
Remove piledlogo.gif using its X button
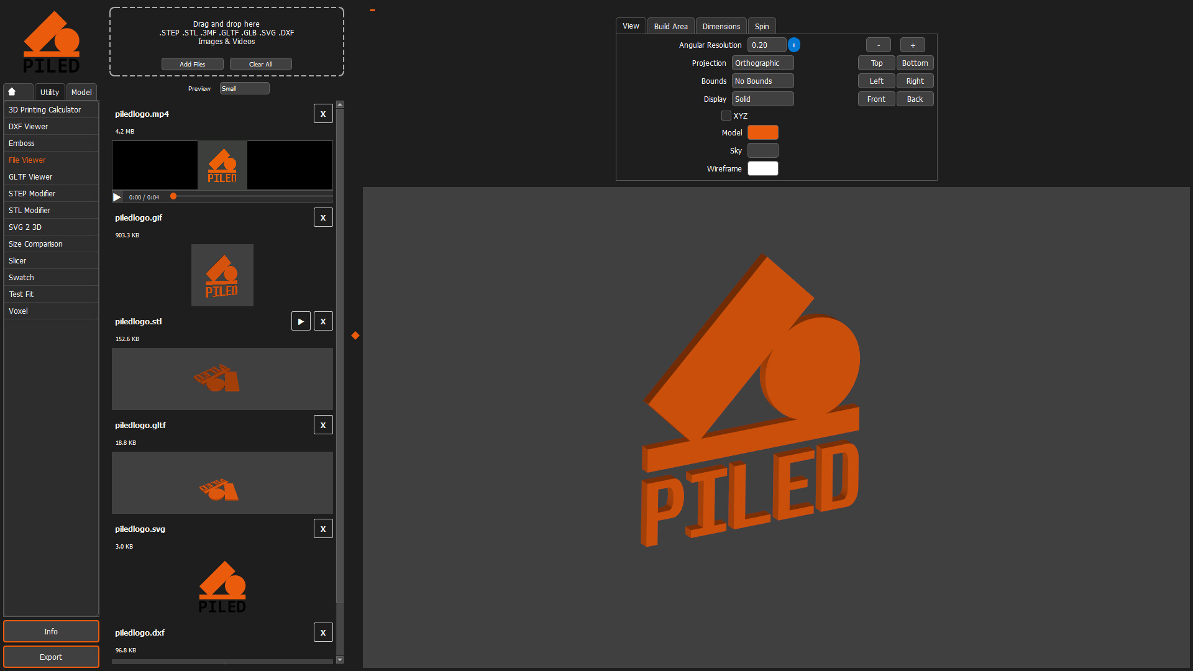point(323,217)
